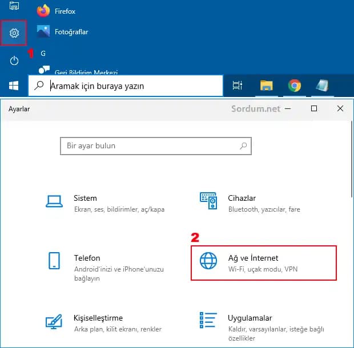Viewport: 354px width, 348px height.
Task: Click the Windows Start button
Action: (14, 86)
